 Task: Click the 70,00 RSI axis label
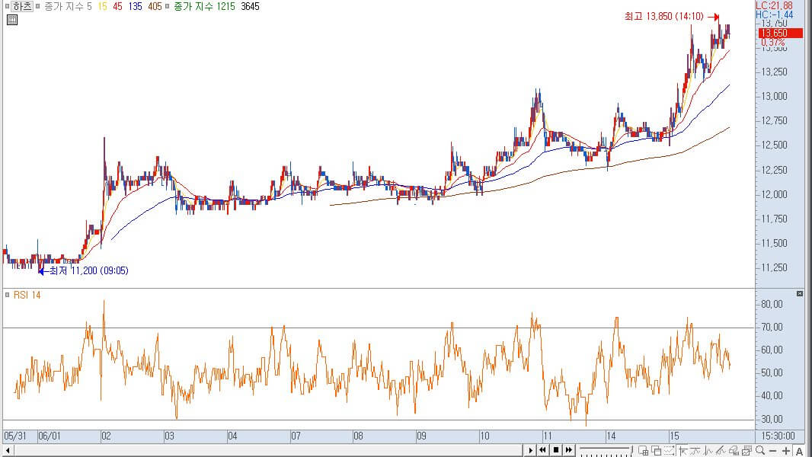pyautogui.click(x=772, y=327)
